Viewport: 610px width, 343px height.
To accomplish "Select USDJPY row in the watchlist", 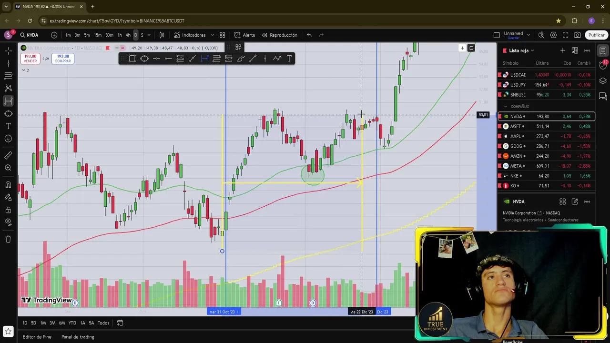I will pos(546,85).
